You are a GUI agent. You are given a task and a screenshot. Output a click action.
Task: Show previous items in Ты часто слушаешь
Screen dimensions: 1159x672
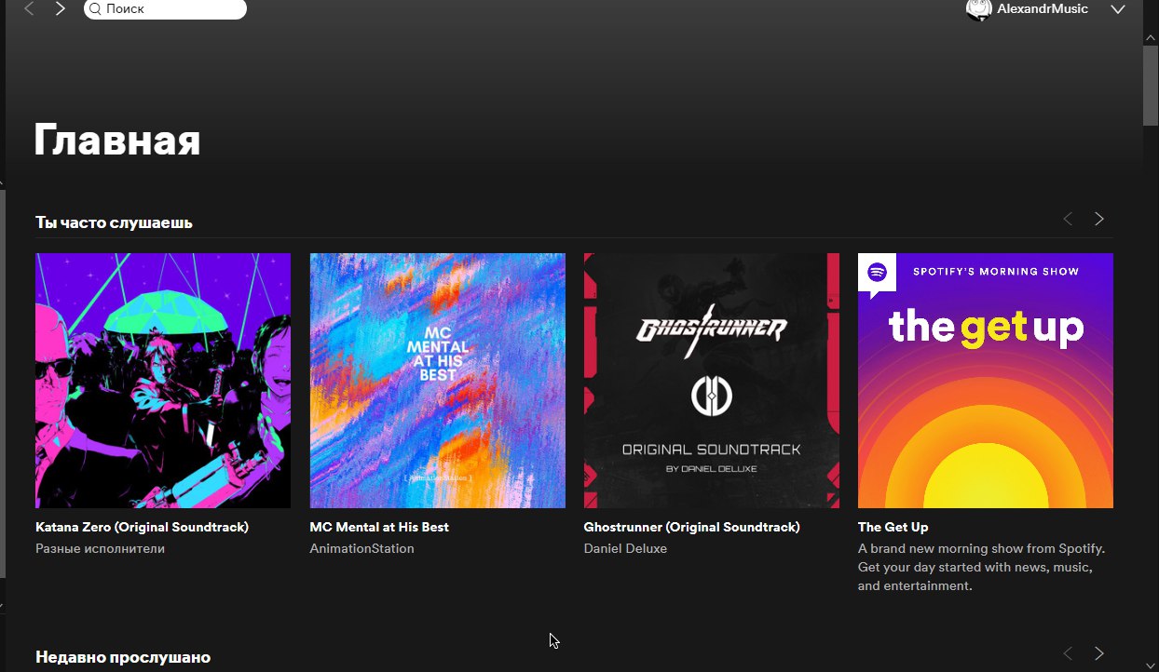(1068, 219)
